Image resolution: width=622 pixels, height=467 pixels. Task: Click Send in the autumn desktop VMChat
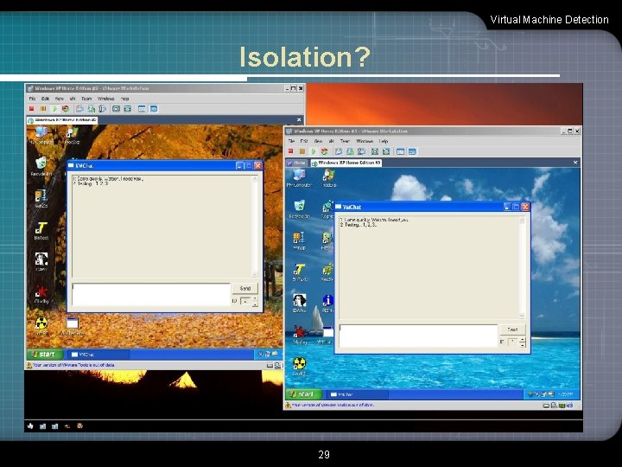pyautogui.click(x=245, y=288)
